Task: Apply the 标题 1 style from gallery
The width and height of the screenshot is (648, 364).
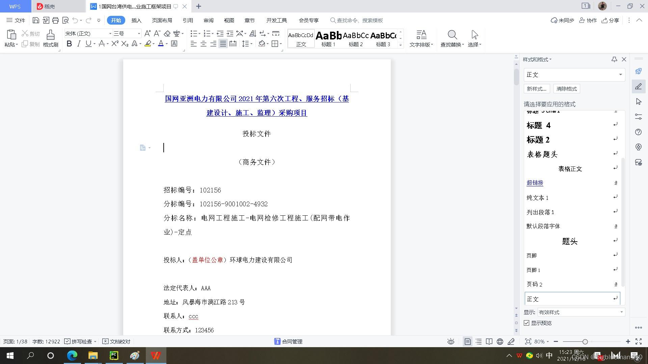Action: (328, 38)
